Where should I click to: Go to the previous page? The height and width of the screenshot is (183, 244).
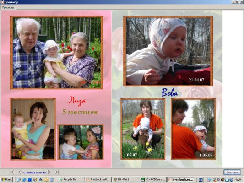pyautogui.click(x=19, y=172)
